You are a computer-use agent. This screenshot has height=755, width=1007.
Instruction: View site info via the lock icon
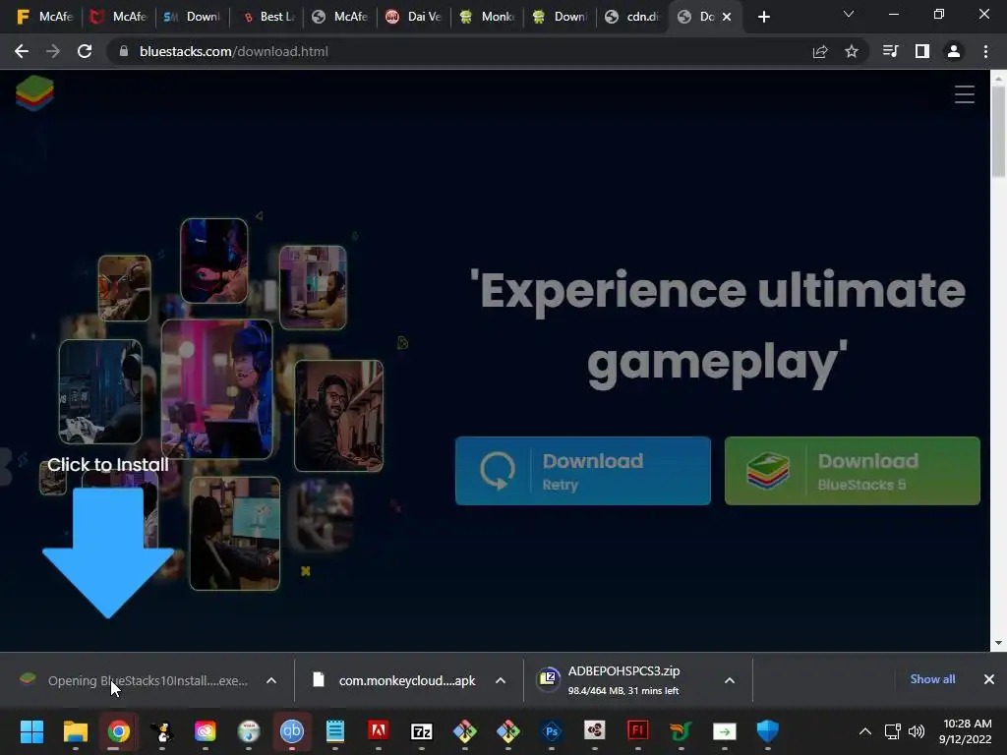124,51
